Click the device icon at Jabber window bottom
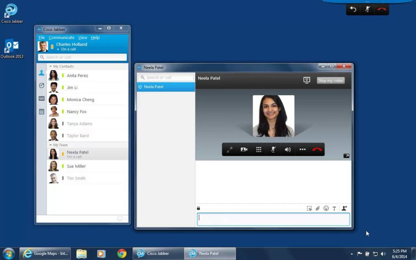416x260 pixels. coord(120,218)
